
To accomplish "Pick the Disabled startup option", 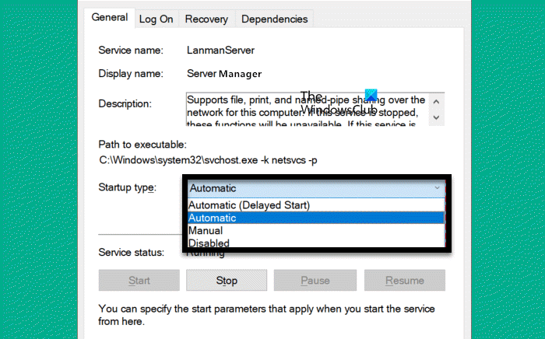I will click(209, 243).
